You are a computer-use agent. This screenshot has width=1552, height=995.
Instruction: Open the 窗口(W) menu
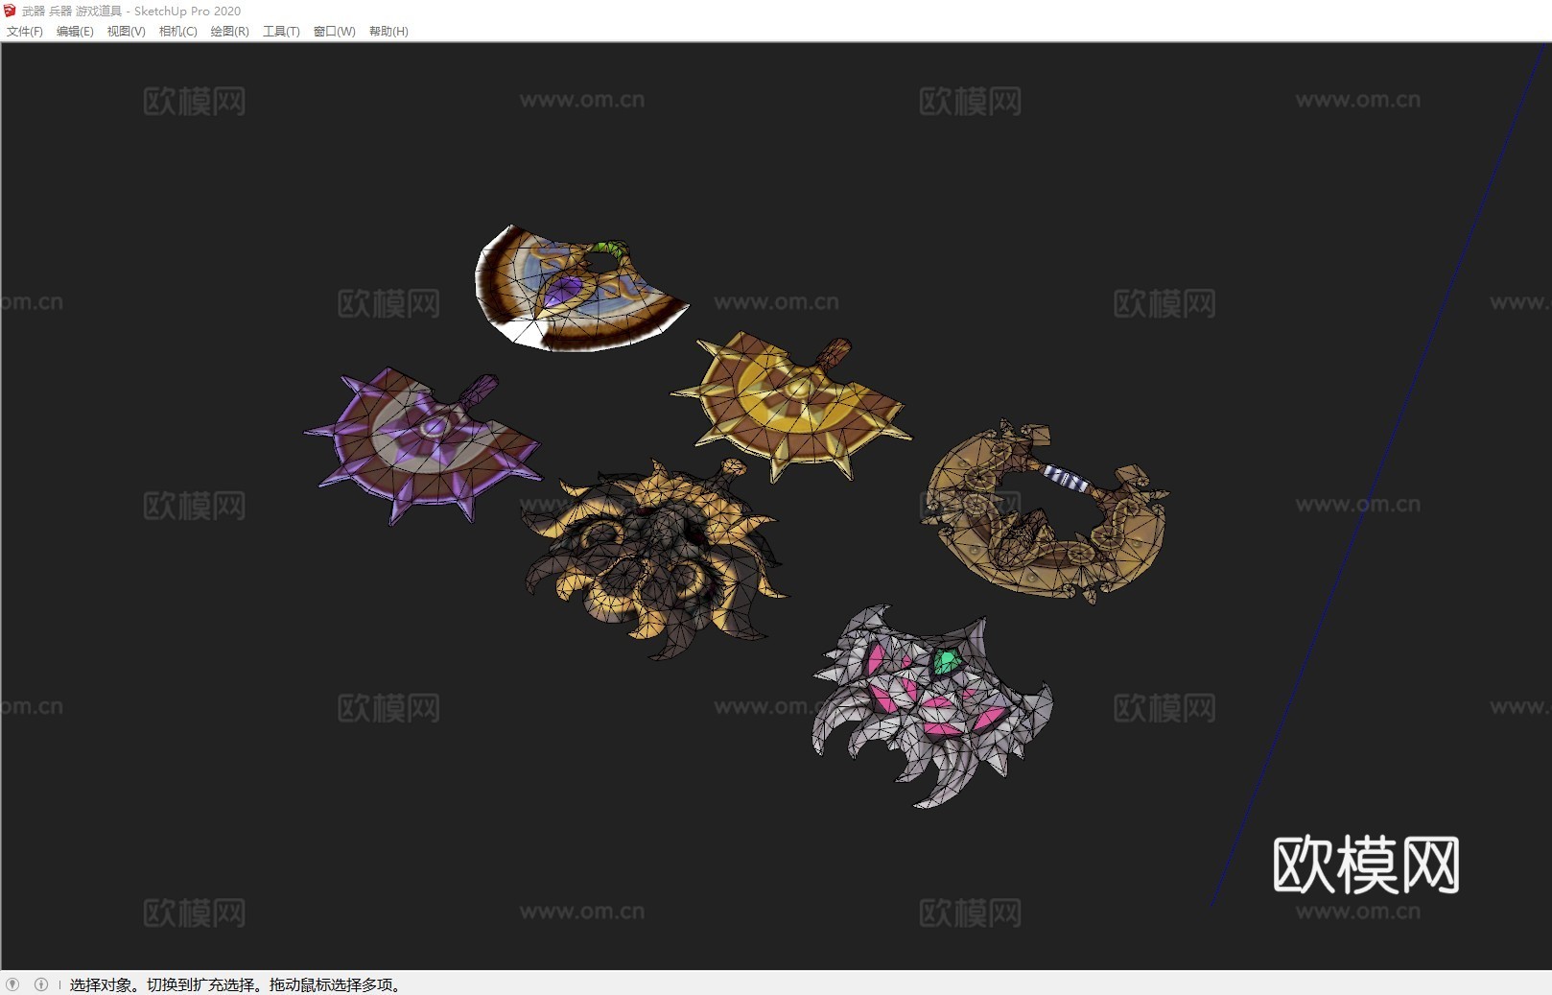(x=334, y=32)
